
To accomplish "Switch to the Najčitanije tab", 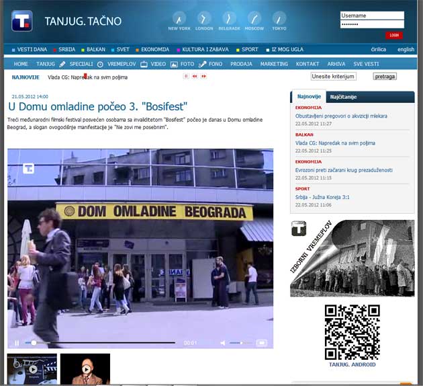I will click(343, 97).
